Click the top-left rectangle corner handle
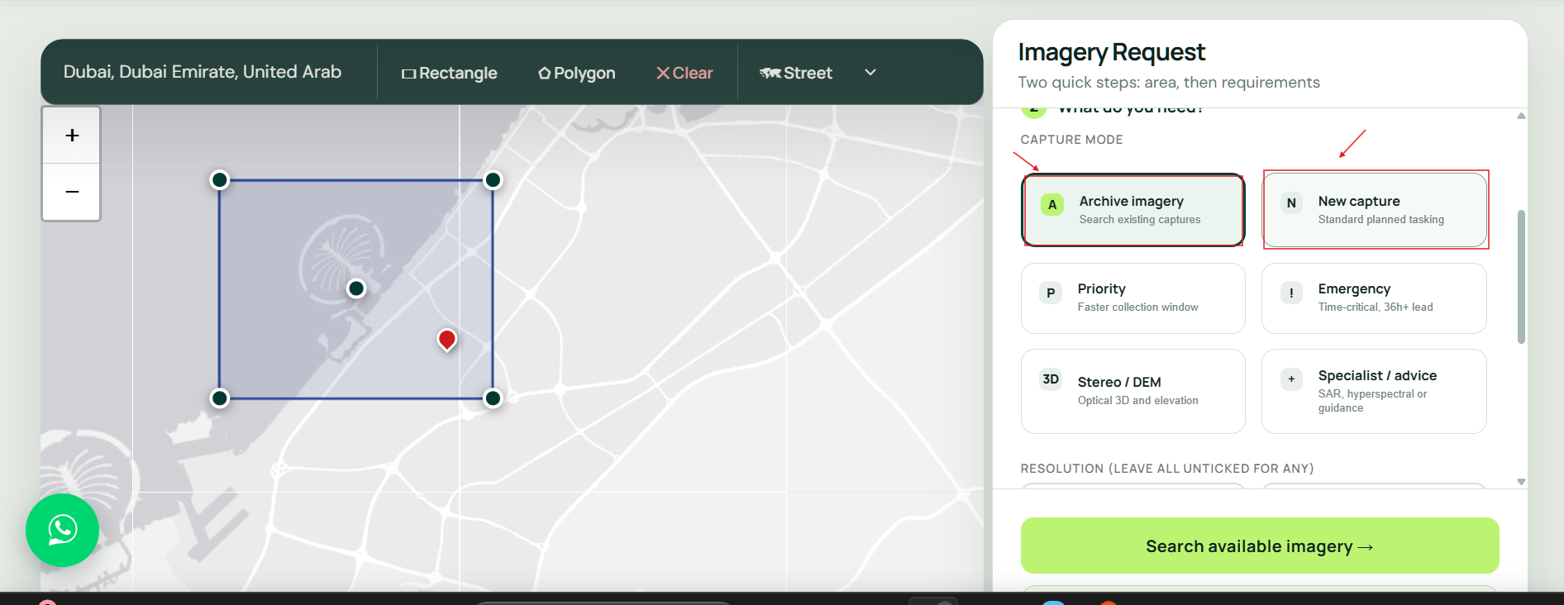 pos(219,180)
